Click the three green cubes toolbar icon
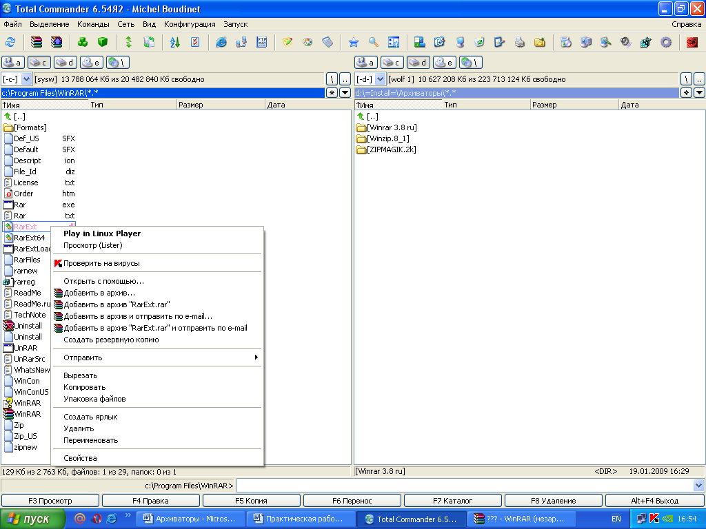 pyautogui.click(x=83, y=42)
